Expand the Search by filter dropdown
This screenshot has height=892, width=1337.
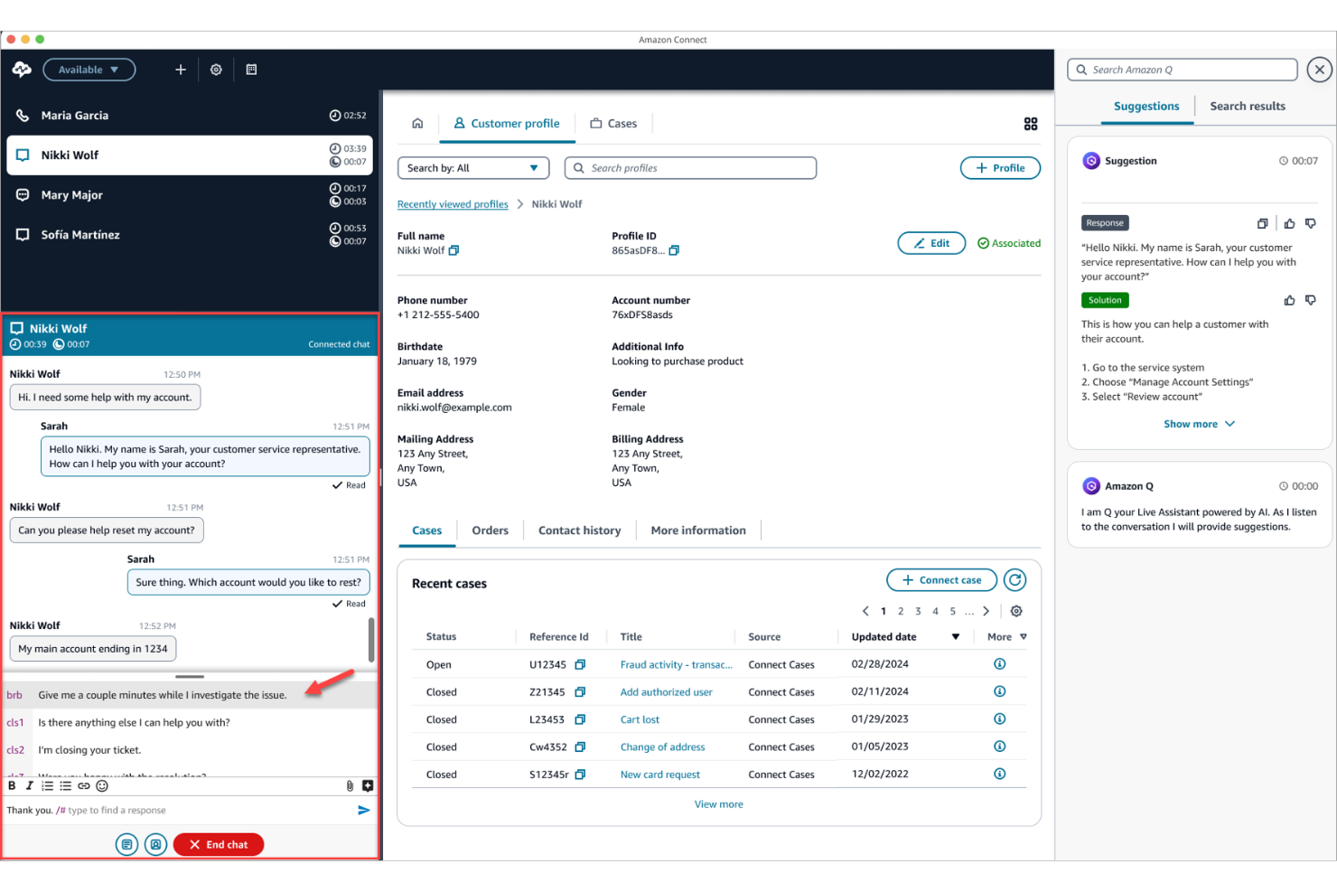click(x=472, y=167)
